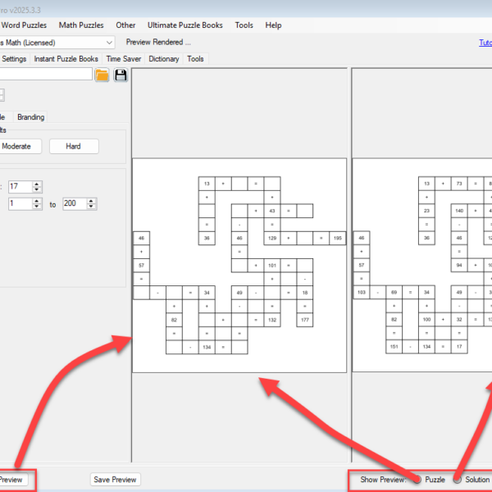This screenshot has height=492, width=492.
Task: Decrease the range maximum value of 200
Action: click(91, 207)
